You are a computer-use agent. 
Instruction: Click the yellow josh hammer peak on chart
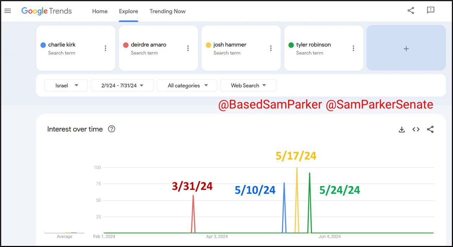point(297,169)
